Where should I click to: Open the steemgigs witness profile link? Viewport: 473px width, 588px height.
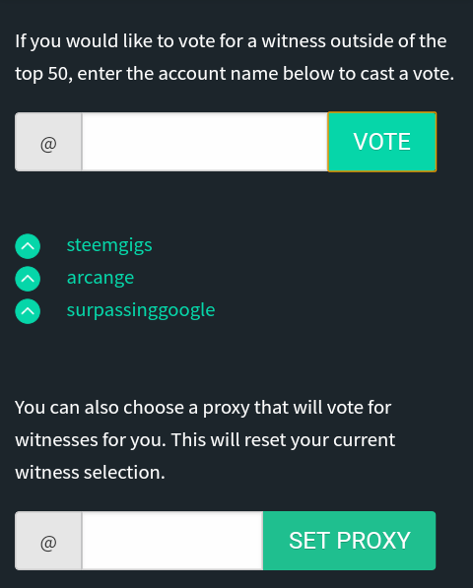(x=109, y=245)
